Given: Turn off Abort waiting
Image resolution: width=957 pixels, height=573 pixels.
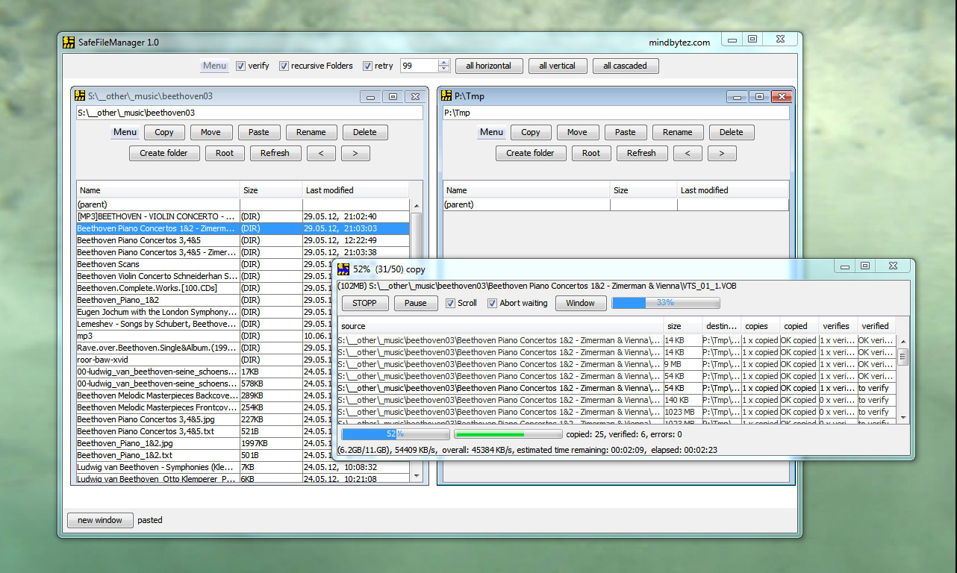Looking at the screenshot, I should pyautogui.click(x=492, y=303).
